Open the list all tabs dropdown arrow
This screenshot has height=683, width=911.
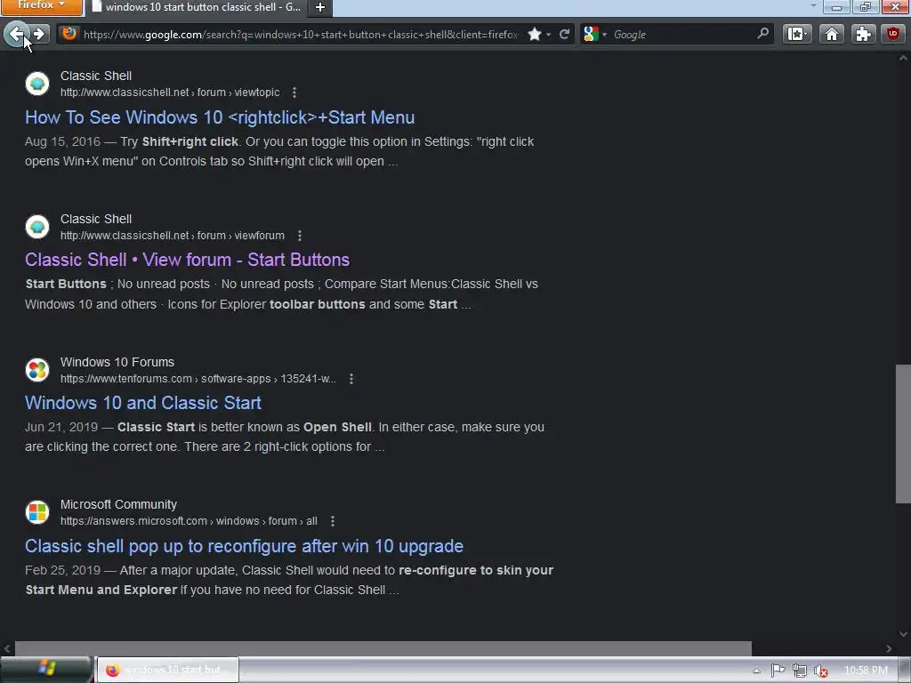(813, 6)
